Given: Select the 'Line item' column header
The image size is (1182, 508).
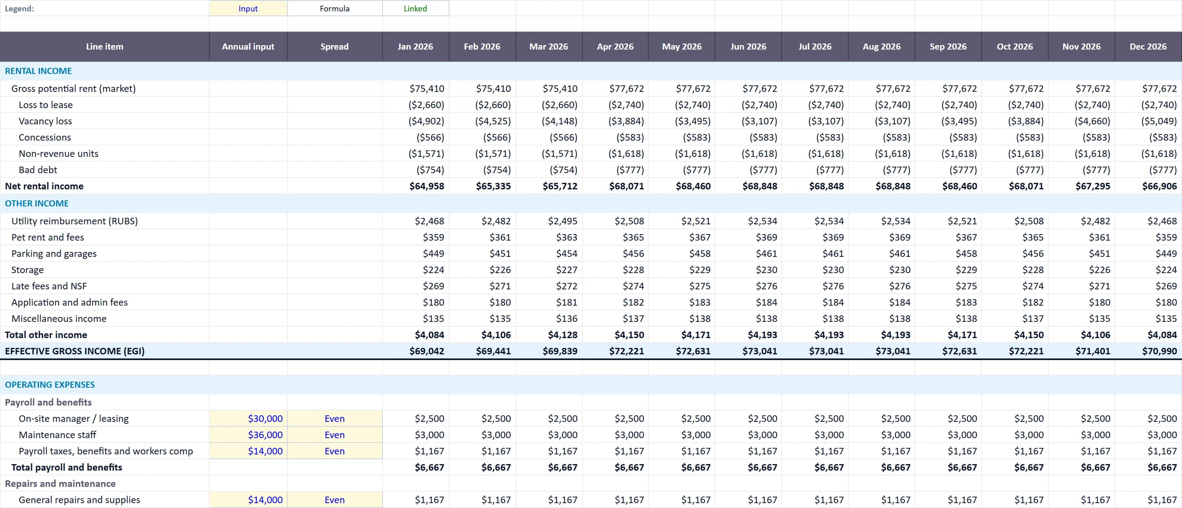Looking at the screenshot, I should tap(104, 46).
